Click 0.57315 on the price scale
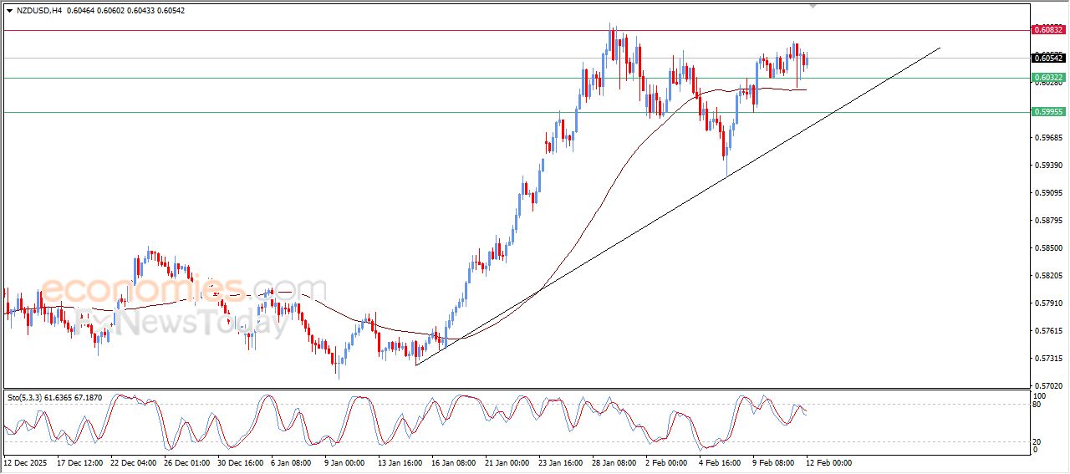Screen dimensions: 1070x474 [1048, 359]
